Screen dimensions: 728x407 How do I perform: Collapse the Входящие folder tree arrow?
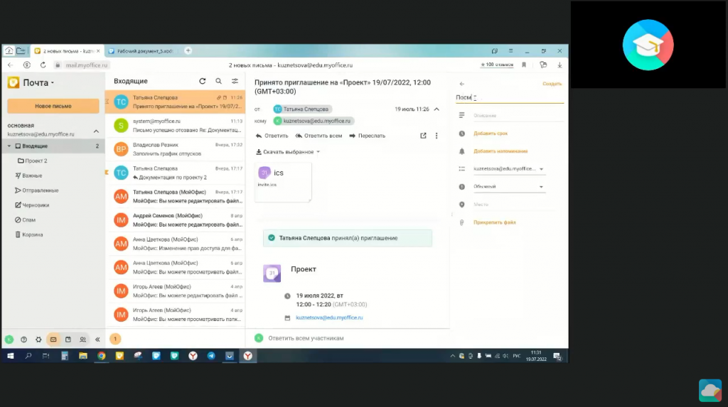click(x=9, y=146)
